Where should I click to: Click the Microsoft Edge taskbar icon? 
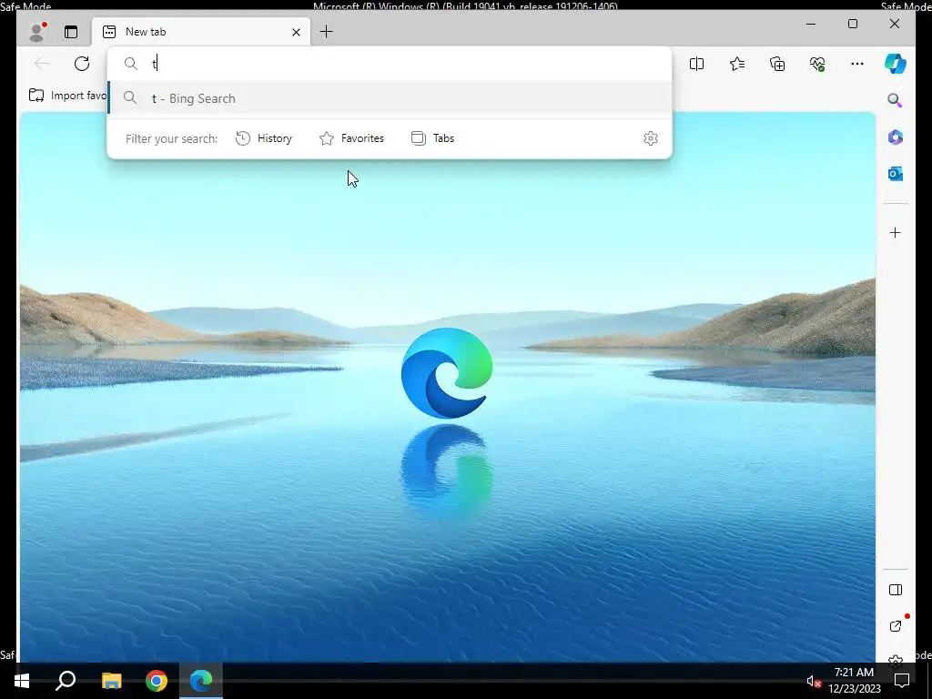point(201,681)
